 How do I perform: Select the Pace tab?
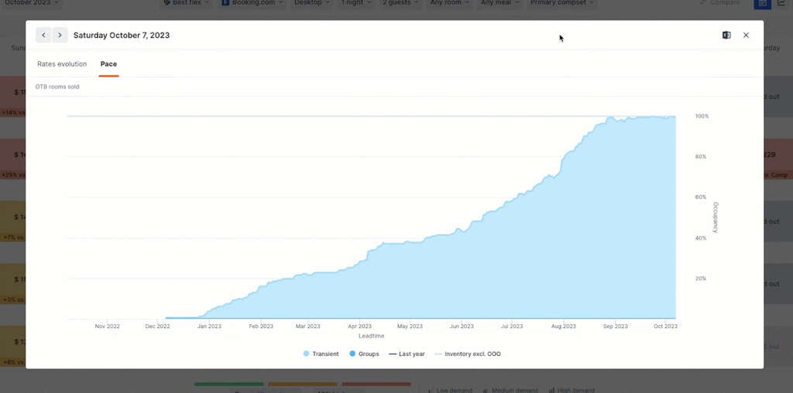coord(108,64)
